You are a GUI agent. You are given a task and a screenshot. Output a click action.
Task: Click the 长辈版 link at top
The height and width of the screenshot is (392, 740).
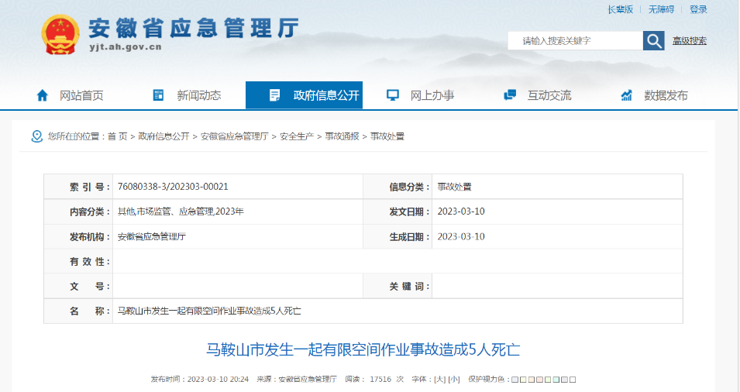[x=620, y=9]
